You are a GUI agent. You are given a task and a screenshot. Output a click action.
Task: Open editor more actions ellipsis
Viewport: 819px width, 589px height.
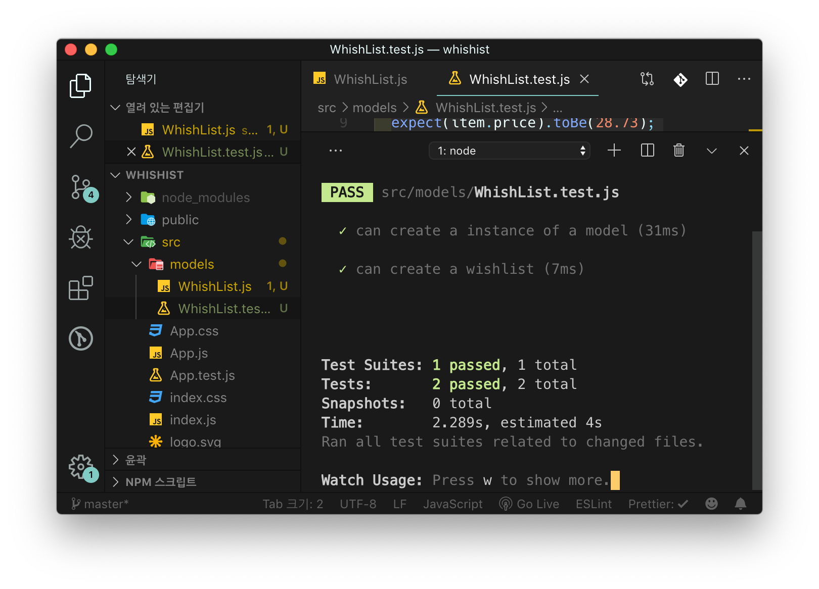coord(744,79)
